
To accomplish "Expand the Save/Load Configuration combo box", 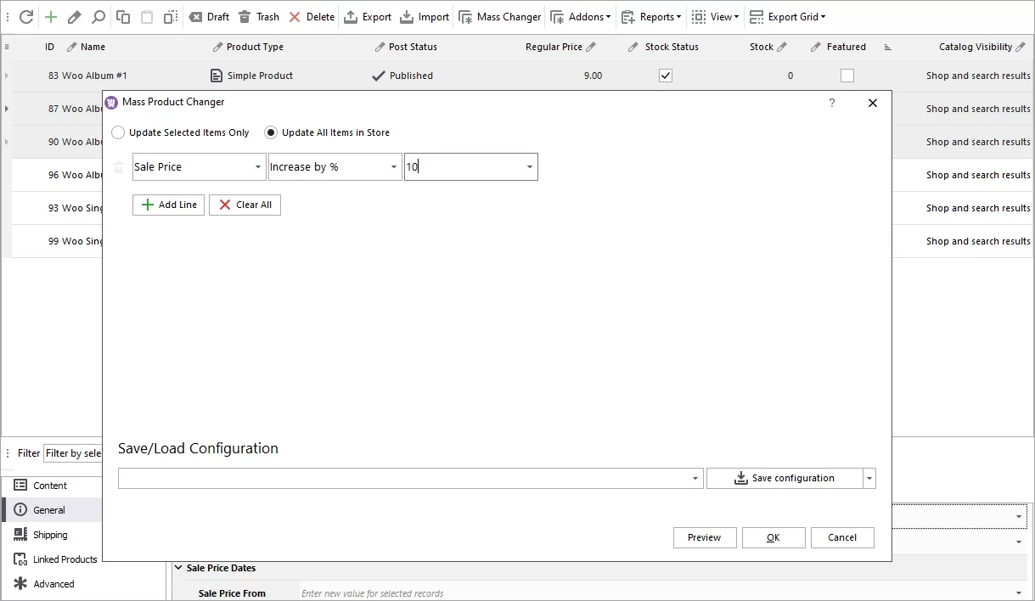I will (696, 479).
